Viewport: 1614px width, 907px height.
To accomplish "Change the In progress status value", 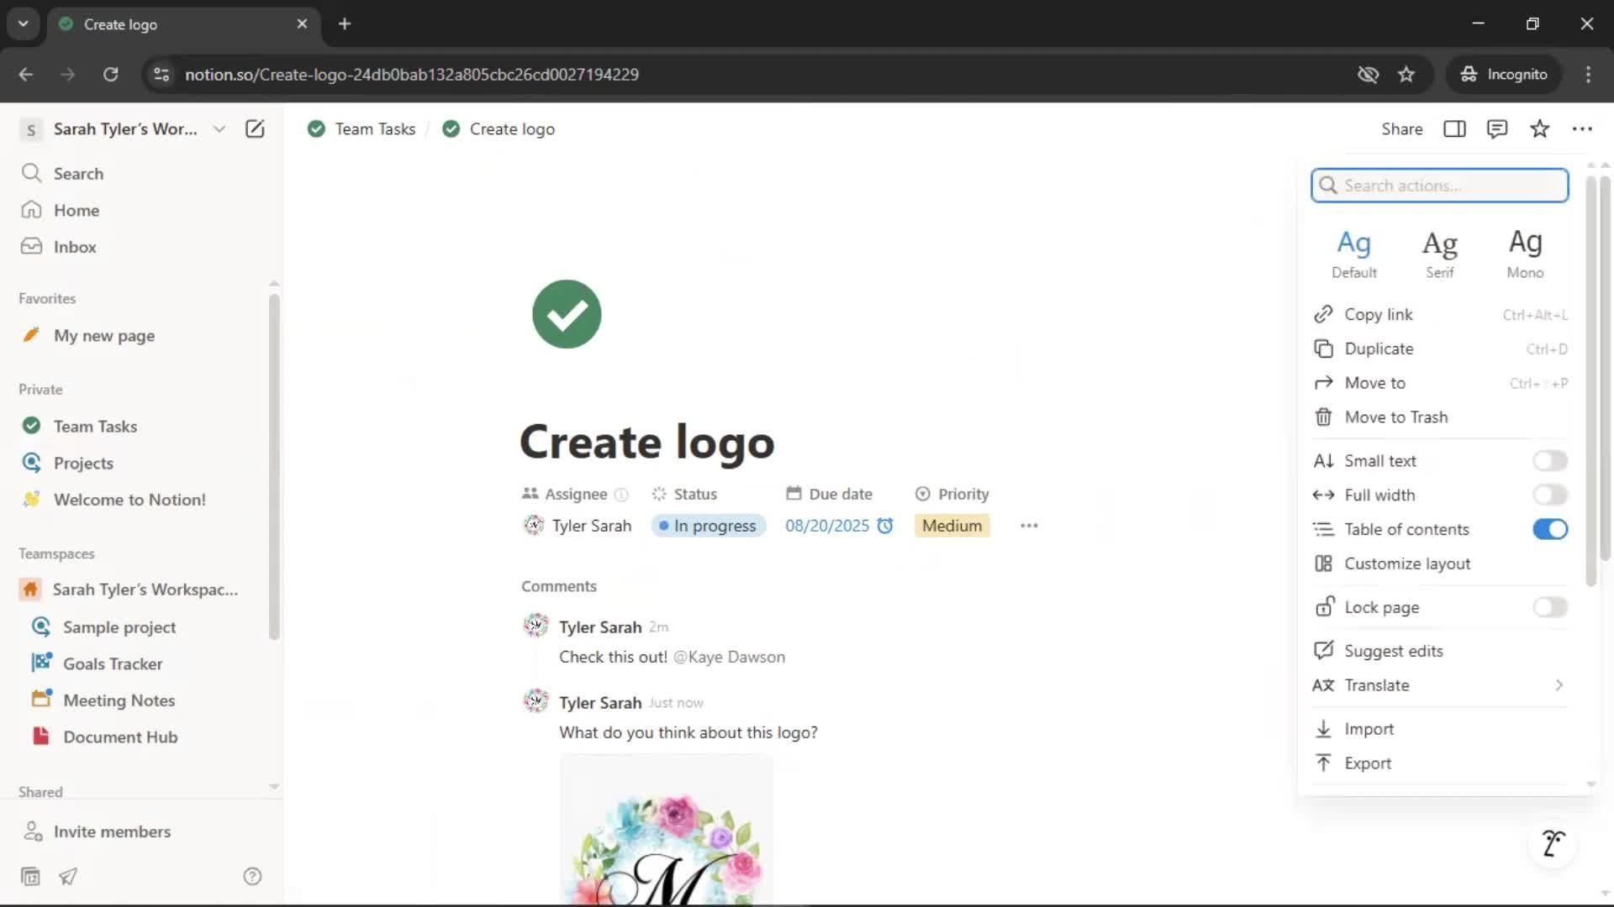I will (x=709, y=526).
